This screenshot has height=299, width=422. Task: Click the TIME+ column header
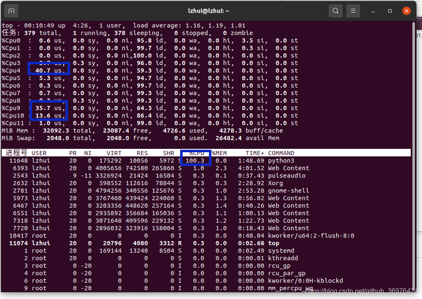(x=255, y=153)
